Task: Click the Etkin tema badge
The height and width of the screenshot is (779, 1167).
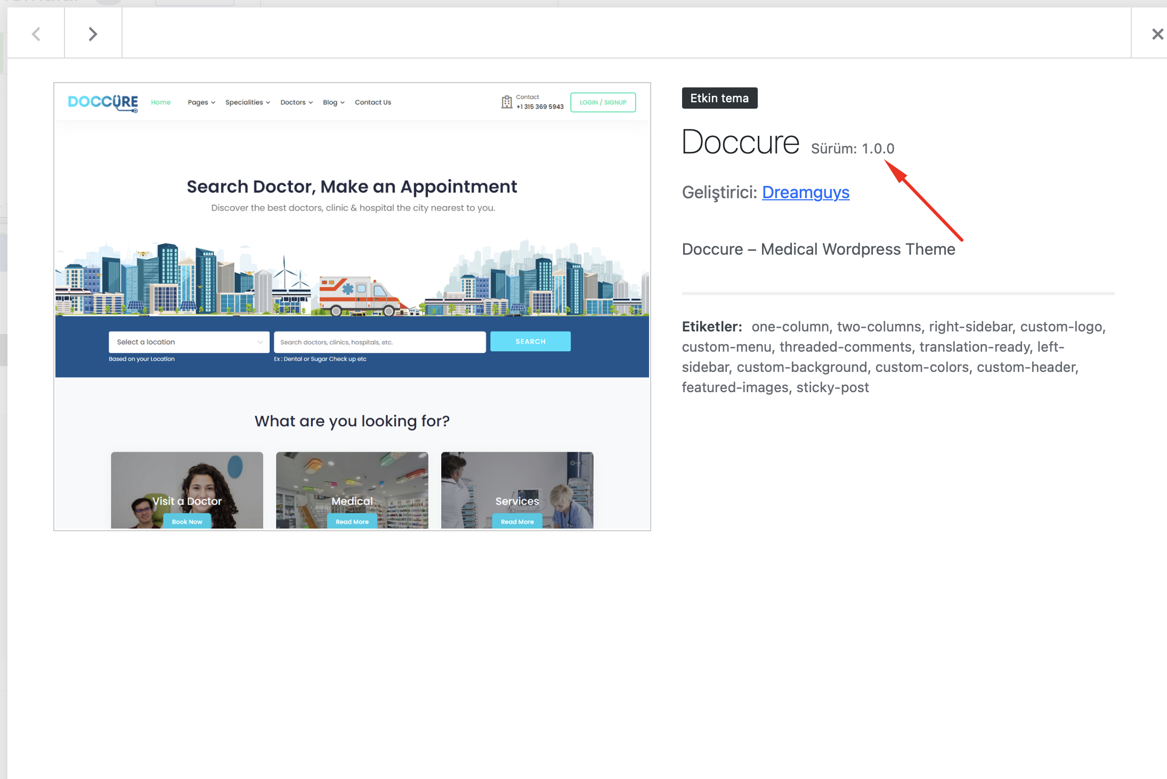Action: (719, 98)
